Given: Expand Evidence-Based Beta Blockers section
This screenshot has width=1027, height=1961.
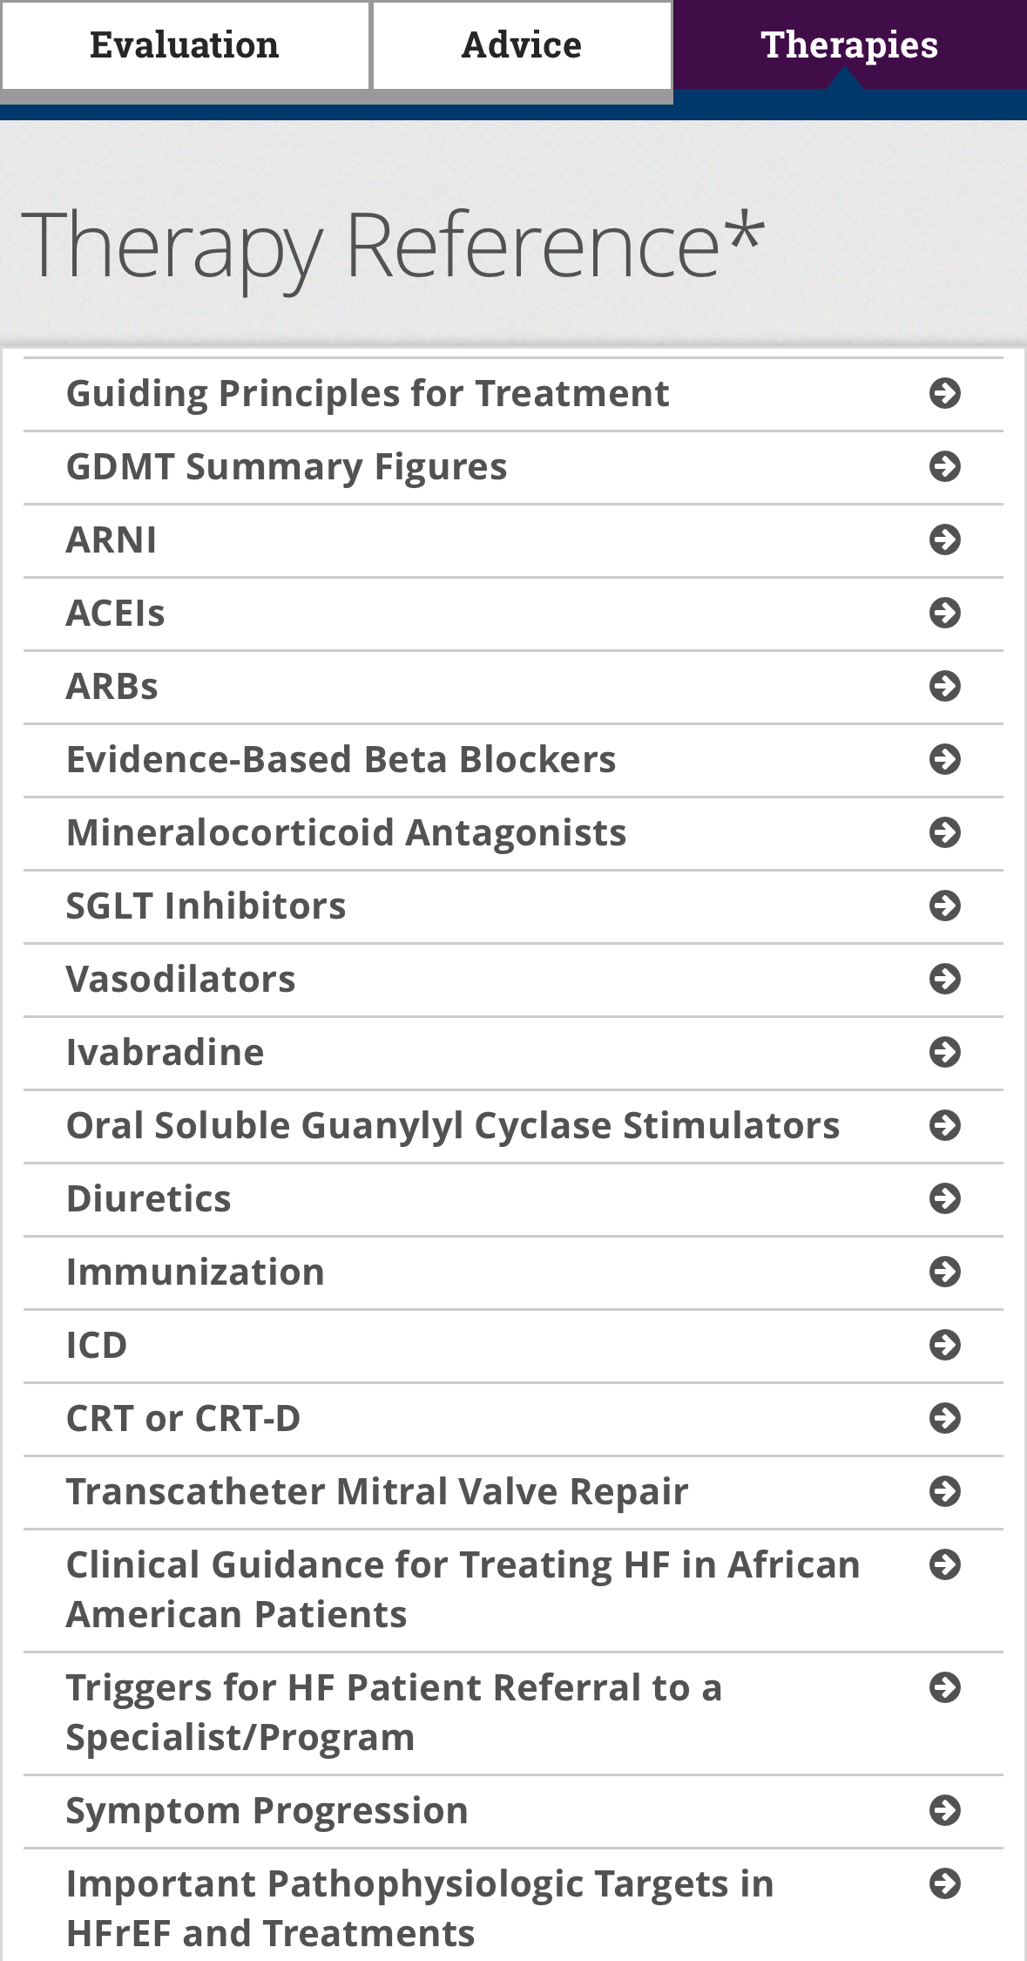Looking at the screenshot, I should (341, 759).
